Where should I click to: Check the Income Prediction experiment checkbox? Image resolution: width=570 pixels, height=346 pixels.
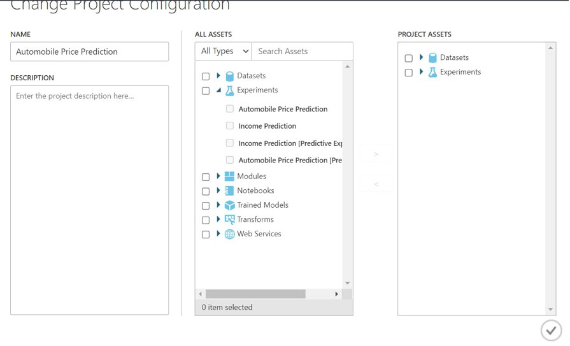[x=230, y=126]
